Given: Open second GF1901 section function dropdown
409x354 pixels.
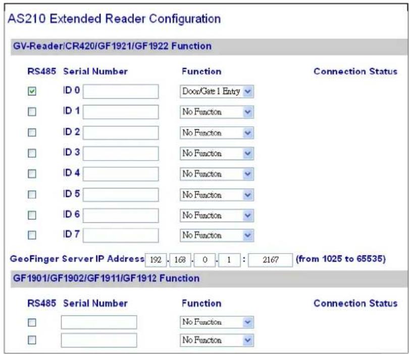Looking at the screenshot, I should point(217,340).
